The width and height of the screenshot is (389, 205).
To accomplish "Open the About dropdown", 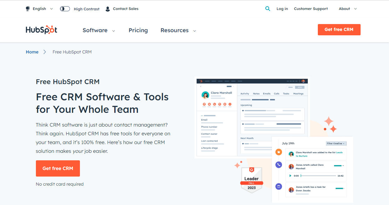I will (347, 8).
